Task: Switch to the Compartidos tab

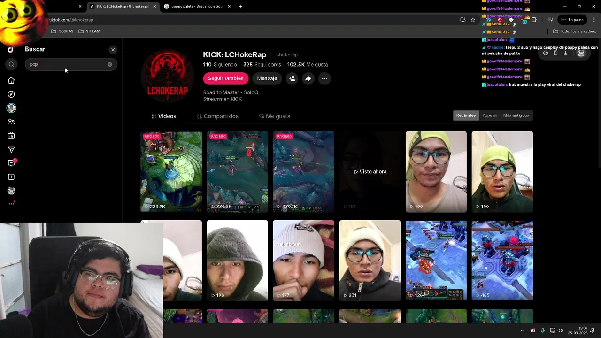Action: (x=217, y=116)
